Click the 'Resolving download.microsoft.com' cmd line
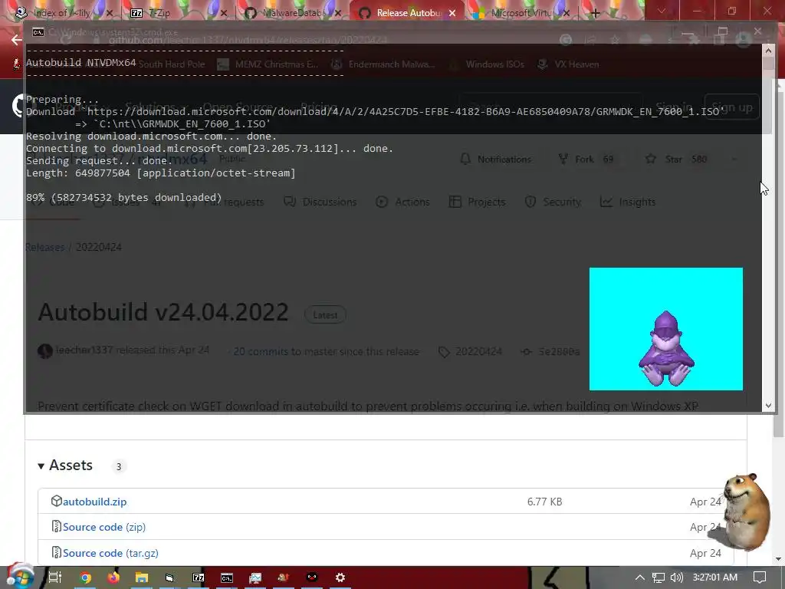The height and width of the screenshot is (589, 785). point(151,137)
